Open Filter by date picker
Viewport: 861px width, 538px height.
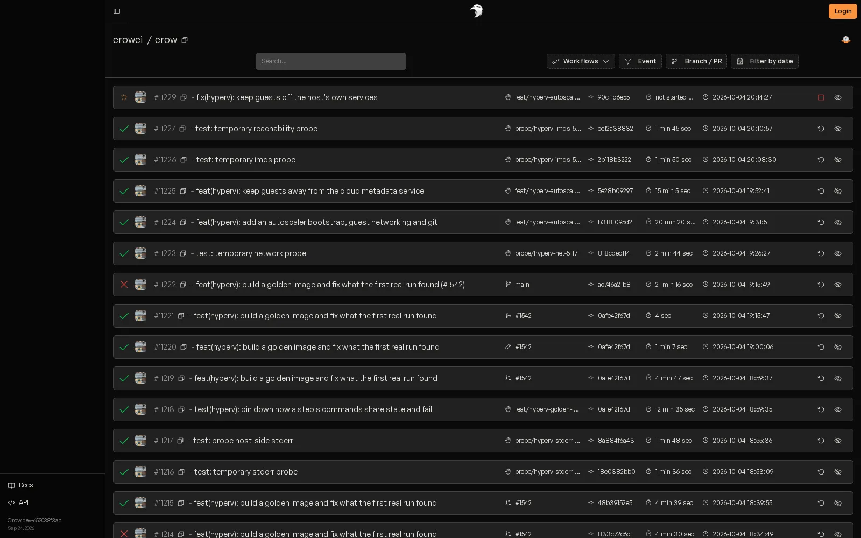click(x=765, y=61)
